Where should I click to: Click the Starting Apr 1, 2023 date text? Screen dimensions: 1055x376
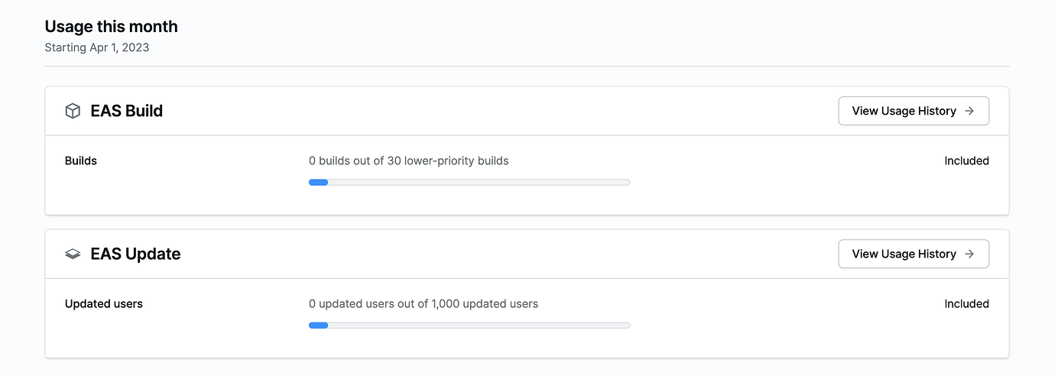click(96, 47)
